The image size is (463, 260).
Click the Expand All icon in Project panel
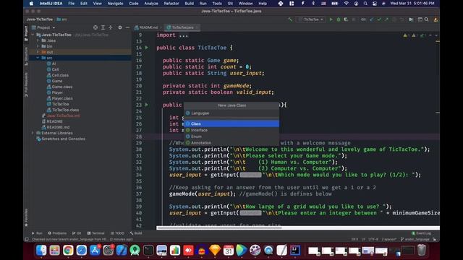coord(103,27)
